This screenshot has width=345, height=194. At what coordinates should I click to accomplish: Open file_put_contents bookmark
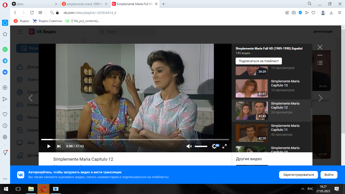[x=83, y=21]
